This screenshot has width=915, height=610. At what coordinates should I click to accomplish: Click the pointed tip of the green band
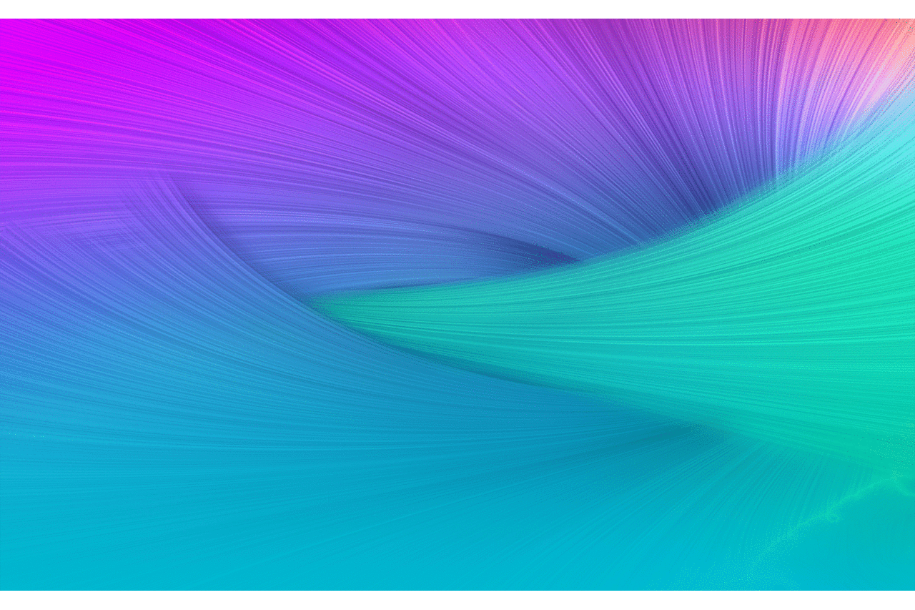[322, 303]
